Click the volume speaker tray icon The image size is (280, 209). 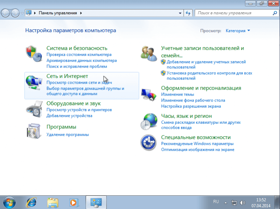click(243, 202)
